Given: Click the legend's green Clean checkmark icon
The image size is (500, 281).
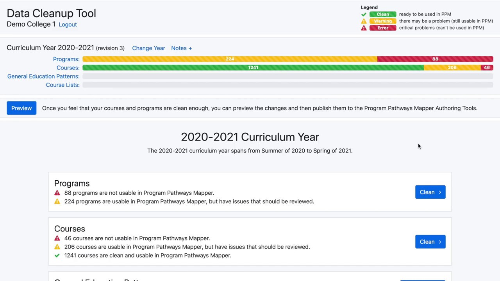Looking at the screenshot, I should [364, 14].
